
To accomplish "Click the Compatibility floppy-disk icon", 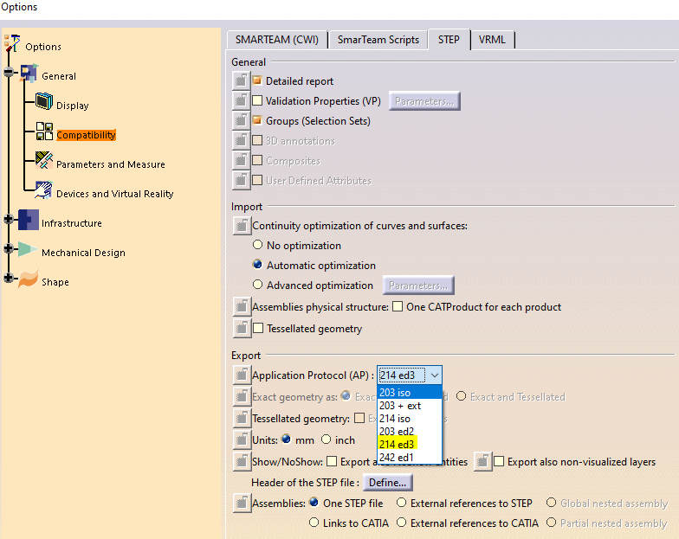I will (x=44, y=132).
